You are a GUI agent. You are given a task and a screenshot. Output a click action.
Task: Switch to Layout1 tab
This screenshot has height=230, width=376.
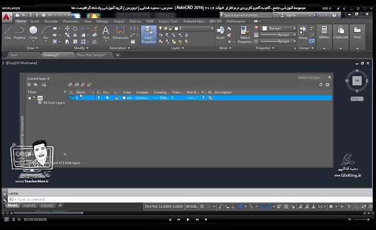coord(29,205)
